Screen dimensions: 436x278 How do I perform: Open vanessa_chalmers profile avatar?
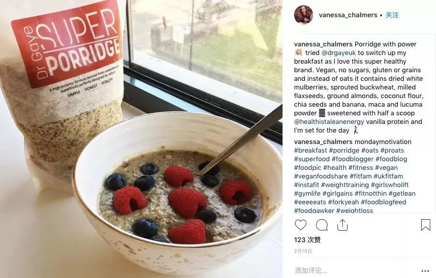[304, 15]
